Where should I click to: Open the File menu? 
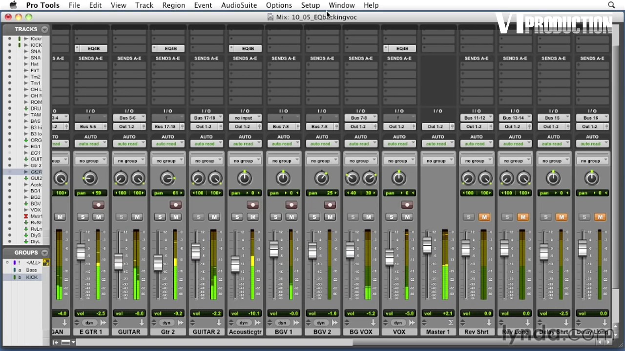74,5
